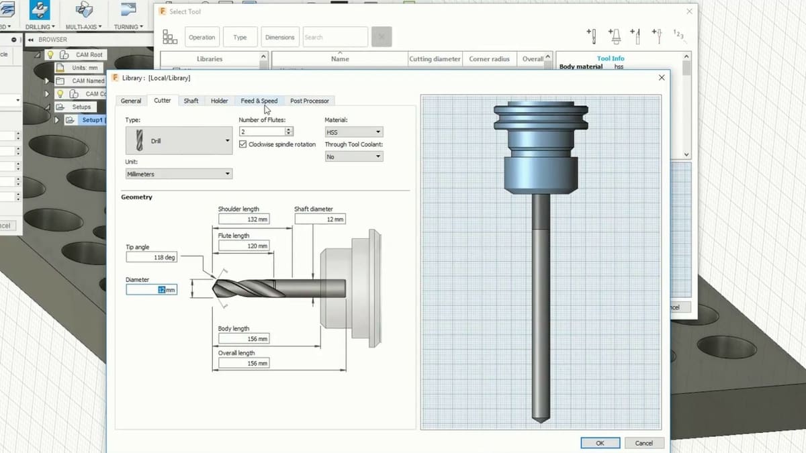Viewport: 806px width, 453px height.
Task: Click the new holder icon
Action: pyautogui.click(x=614, y=36)
